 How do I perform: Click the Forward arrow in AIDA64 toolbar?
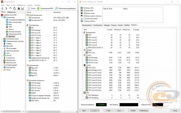coord(6,8)
